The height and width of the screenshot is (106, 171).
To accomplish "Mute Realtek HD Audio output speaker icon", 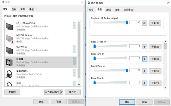I will 145,23.
